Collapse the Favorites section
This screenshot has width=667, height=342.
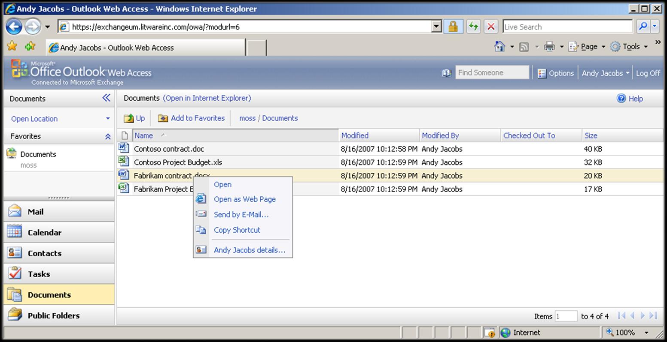pos(107,137)
